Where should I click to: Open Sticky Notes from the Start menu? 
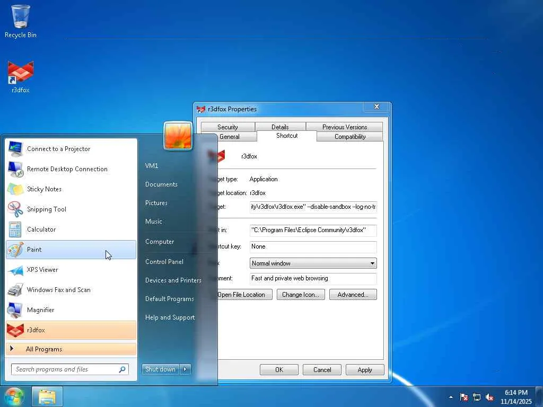pyautogui.click(x=71, y=189)
